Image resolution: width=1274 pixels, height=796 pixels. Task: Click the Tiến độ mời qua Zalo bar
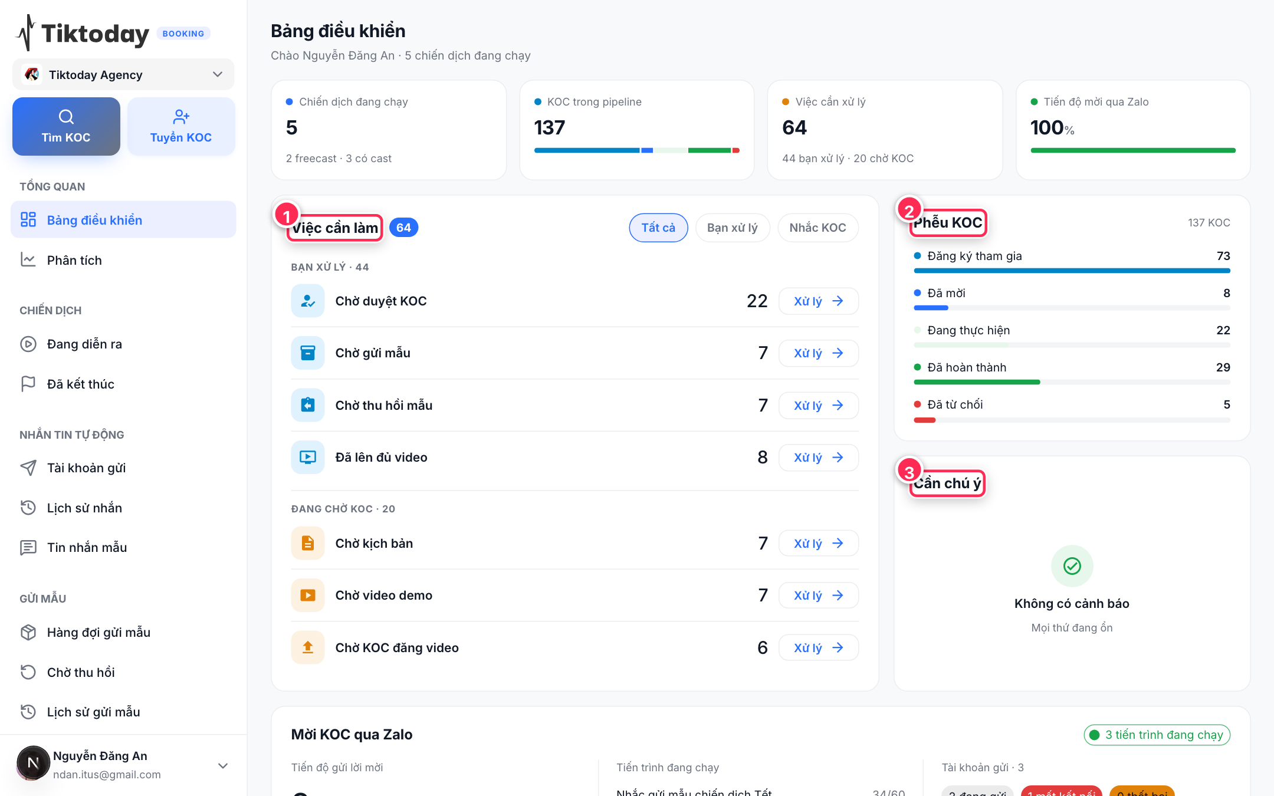click(x=1133, y=150)
